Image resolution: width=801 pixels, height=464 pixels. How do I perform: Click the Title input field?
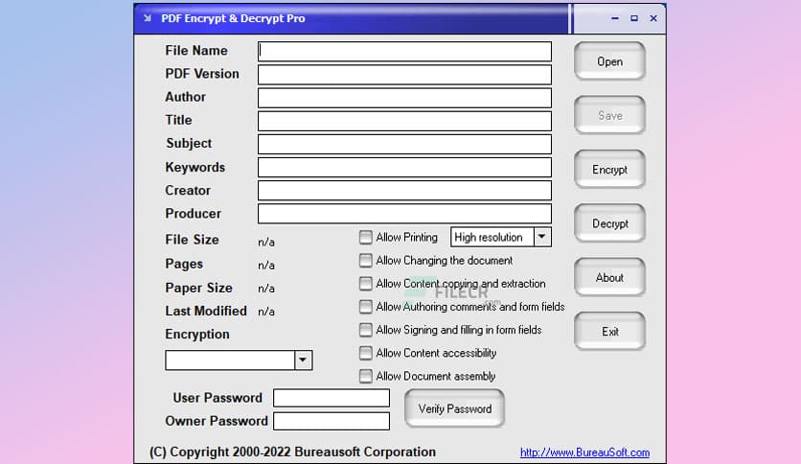(x=404, y=121)
